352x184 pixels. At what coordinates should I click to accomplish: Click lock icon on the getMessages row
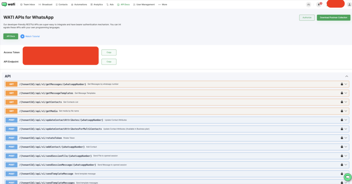click(342, 84)
